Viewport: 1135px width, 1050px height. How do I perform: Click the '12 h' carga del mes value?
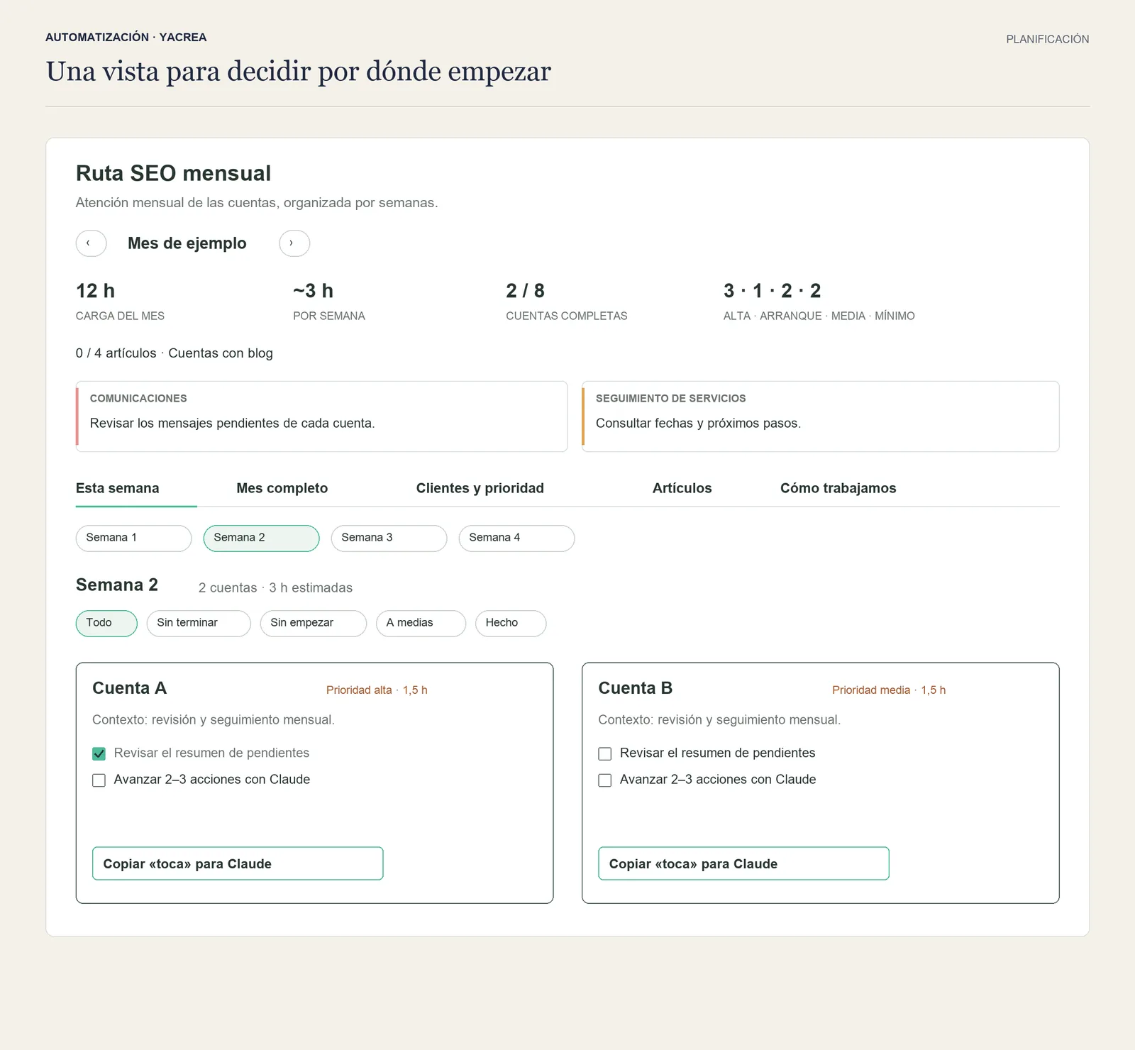pos(95,291)
